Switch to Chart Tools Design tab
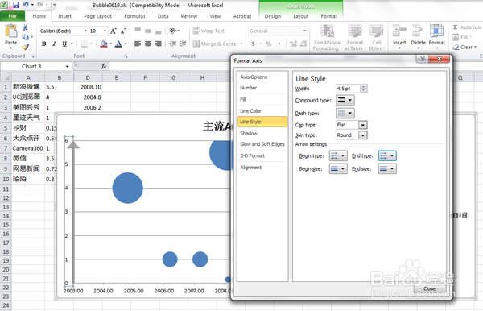 click(273, 16)
